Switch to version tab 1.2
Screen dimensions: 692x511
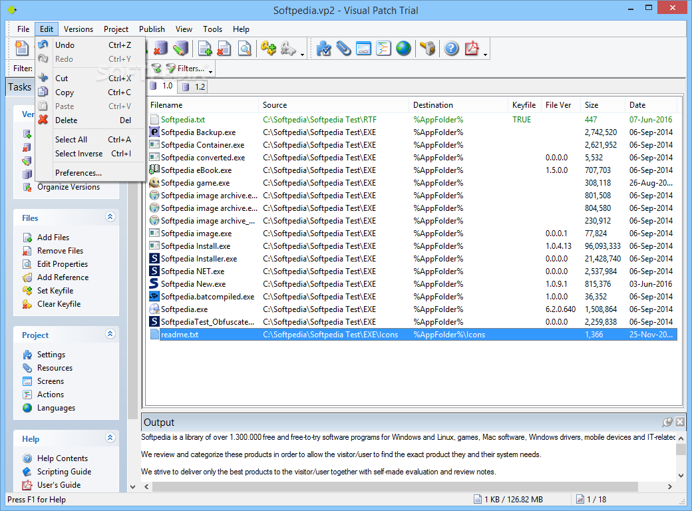[x=194, y=86]
